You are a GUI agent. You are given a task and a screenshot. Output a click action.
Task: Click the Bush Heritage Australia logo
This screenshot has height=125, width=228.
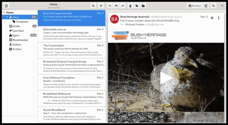139,36
